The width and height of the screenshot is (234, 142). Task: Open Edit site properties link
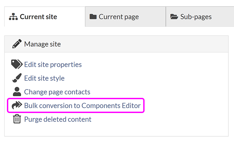53,65
